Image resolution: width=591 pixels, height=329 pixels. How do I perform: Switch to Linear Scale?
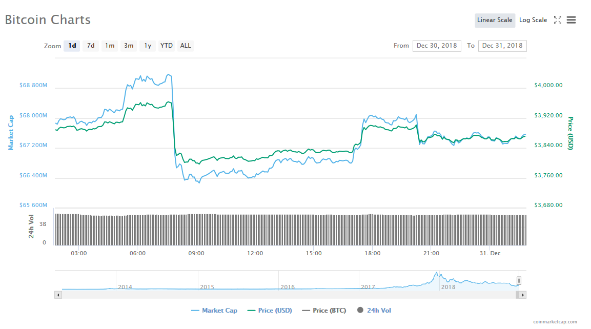495,20
